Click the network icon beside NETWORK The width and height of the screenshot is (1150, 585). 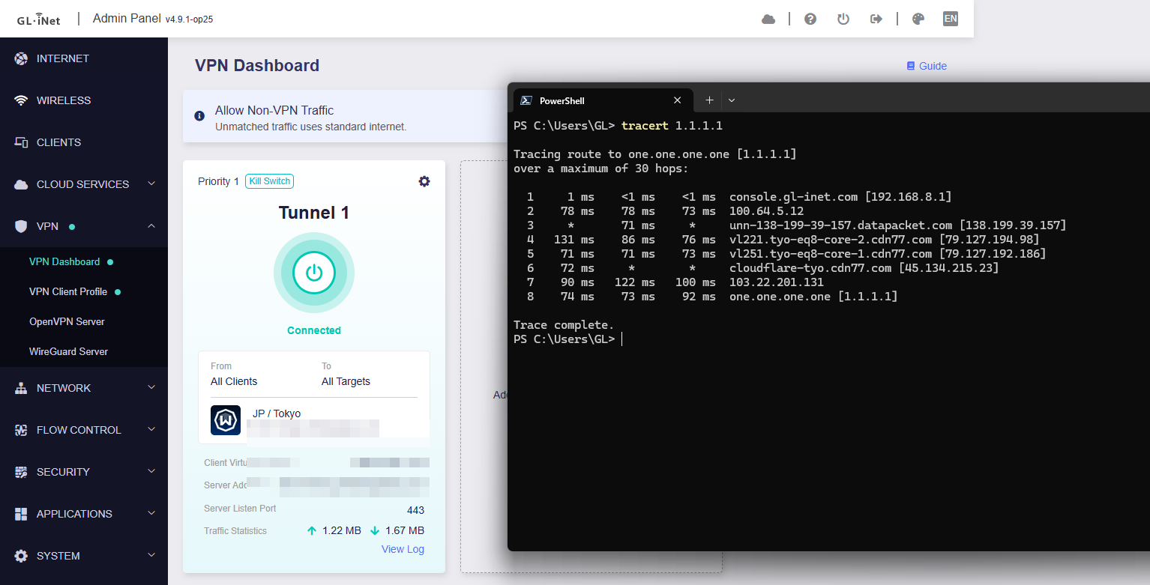click(x=21, y=388)
